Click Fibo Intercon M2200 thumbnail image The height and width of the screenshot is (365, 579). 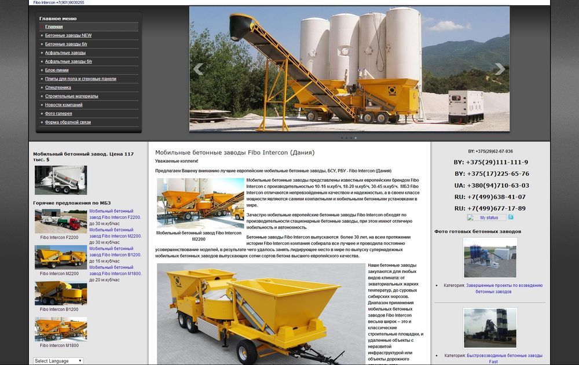(61, 257)
